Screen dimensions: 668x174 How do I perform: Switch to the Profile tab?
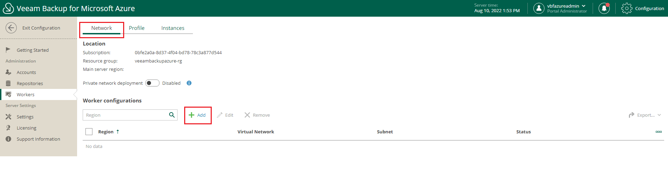click(137, 28)
